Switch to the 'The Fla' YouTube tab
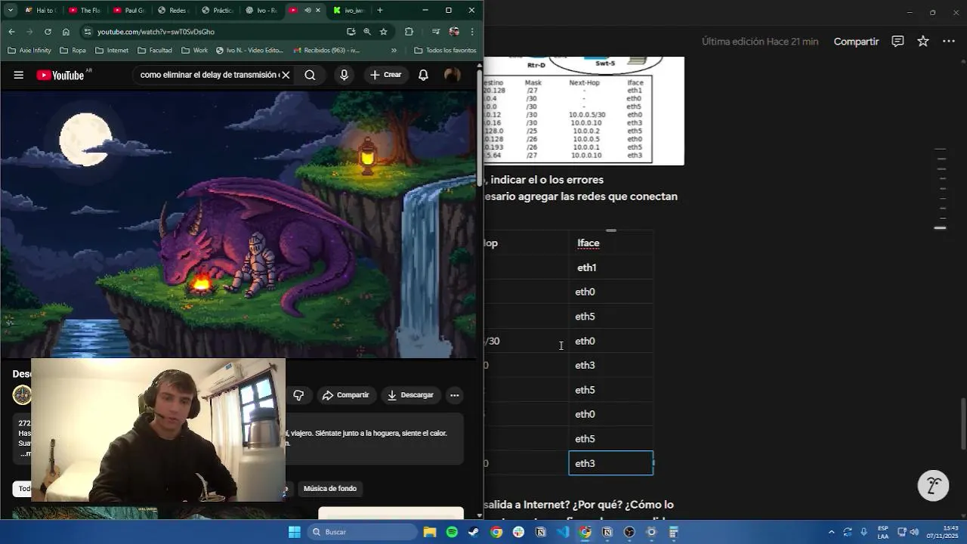 click(85, 11)
